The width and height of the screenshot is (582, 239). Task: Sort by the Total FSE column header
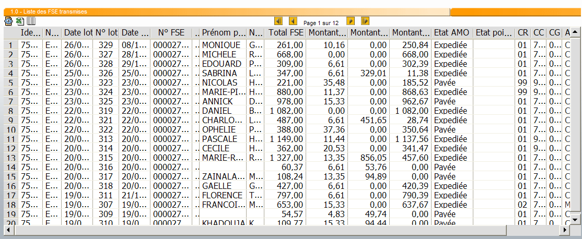point(285,32)
